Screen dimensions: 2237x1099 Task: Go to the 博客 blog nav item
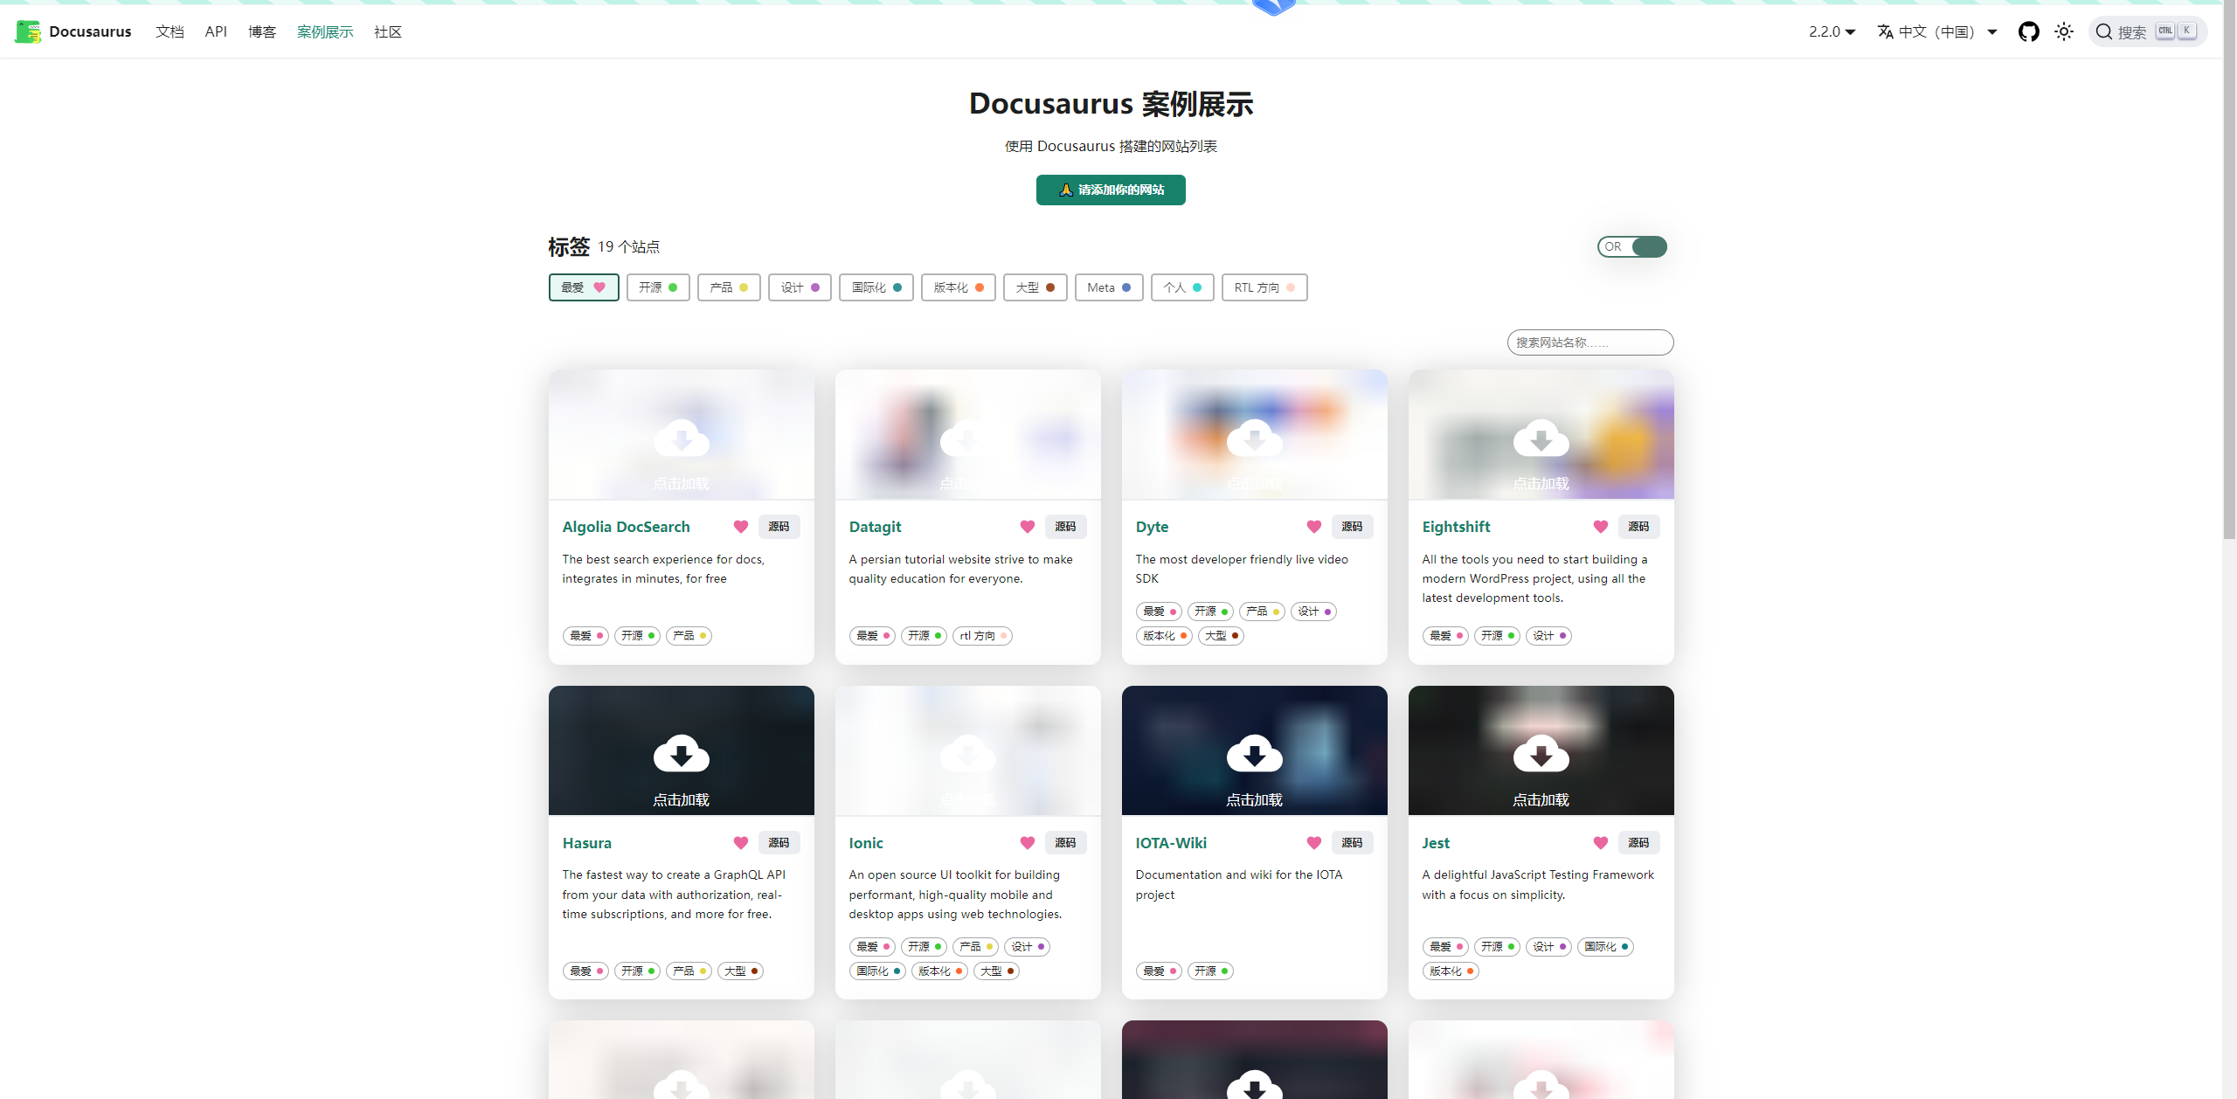[261, 31]
